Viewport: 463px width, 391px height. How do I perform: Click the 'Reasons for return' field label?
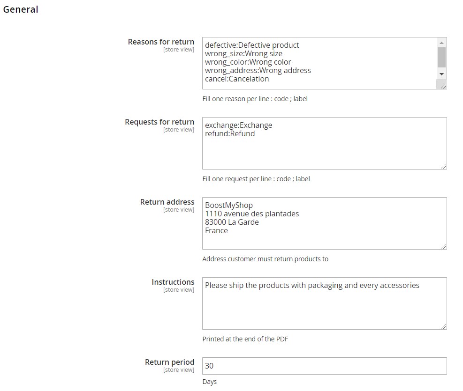coord(161,42)
